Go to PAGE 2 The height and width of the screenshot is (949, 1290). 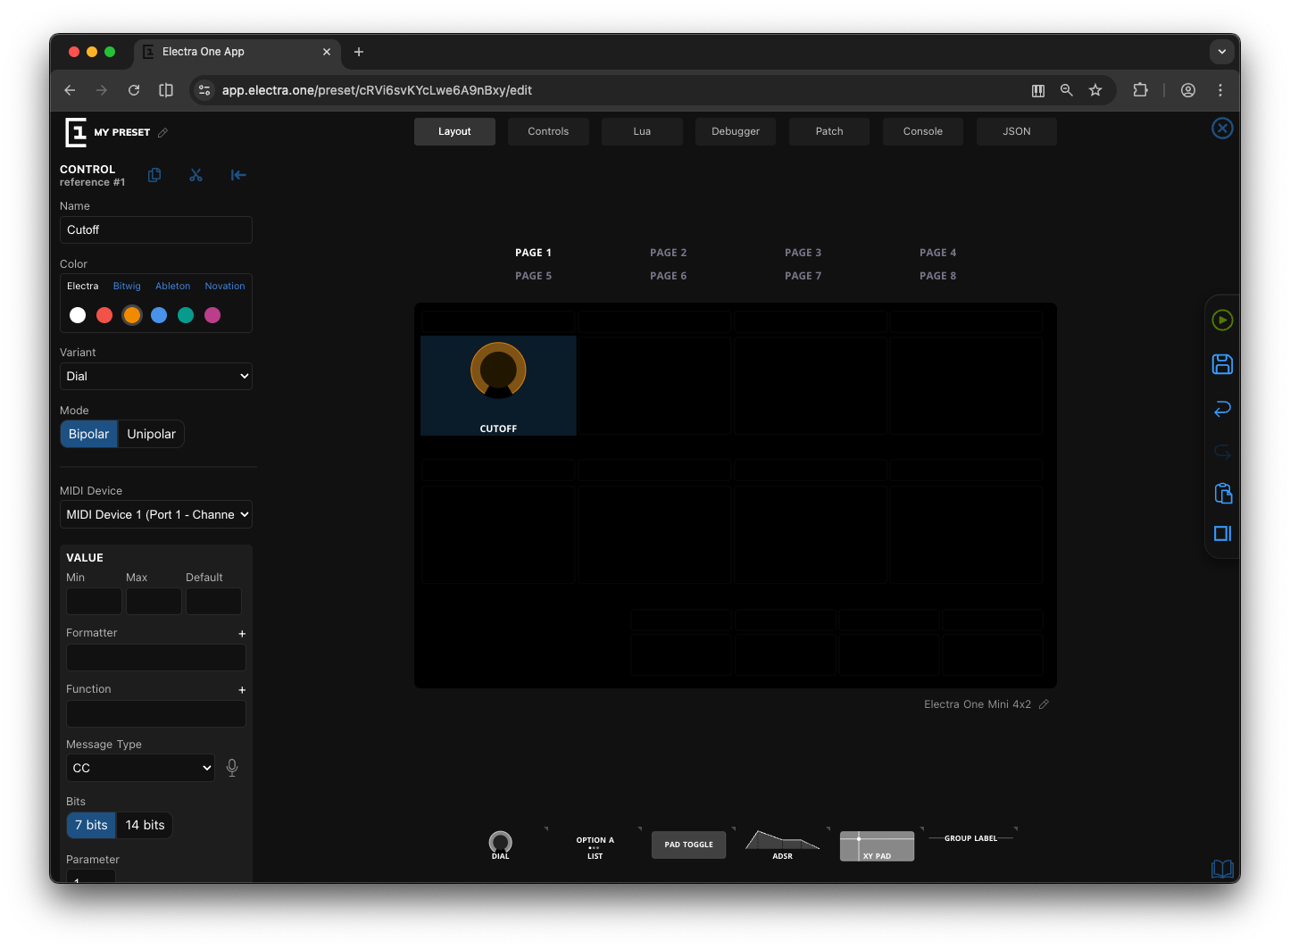(668, 253)
